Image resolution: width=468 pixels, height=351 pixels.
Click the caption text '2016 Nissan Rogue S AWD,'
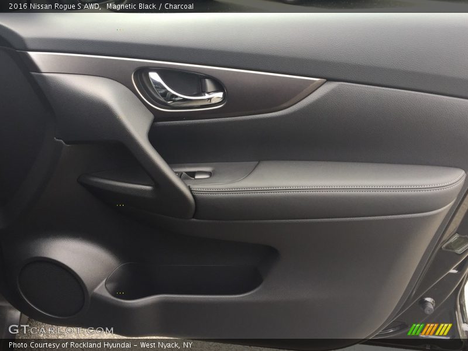coord(55,6)
